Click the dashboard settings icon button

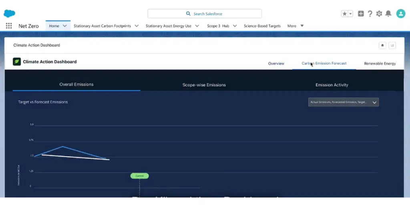tap(392, 46)
